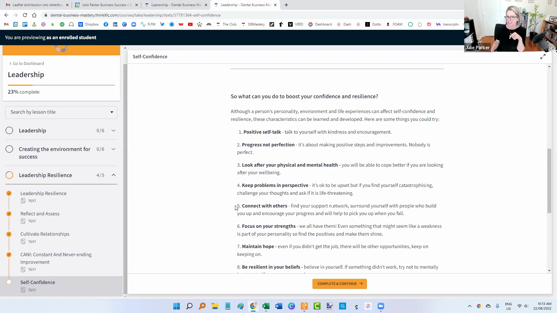Reload the page with browser refresh icon
The width and height of the screenshot is (557, 313).
coord(25,15)
